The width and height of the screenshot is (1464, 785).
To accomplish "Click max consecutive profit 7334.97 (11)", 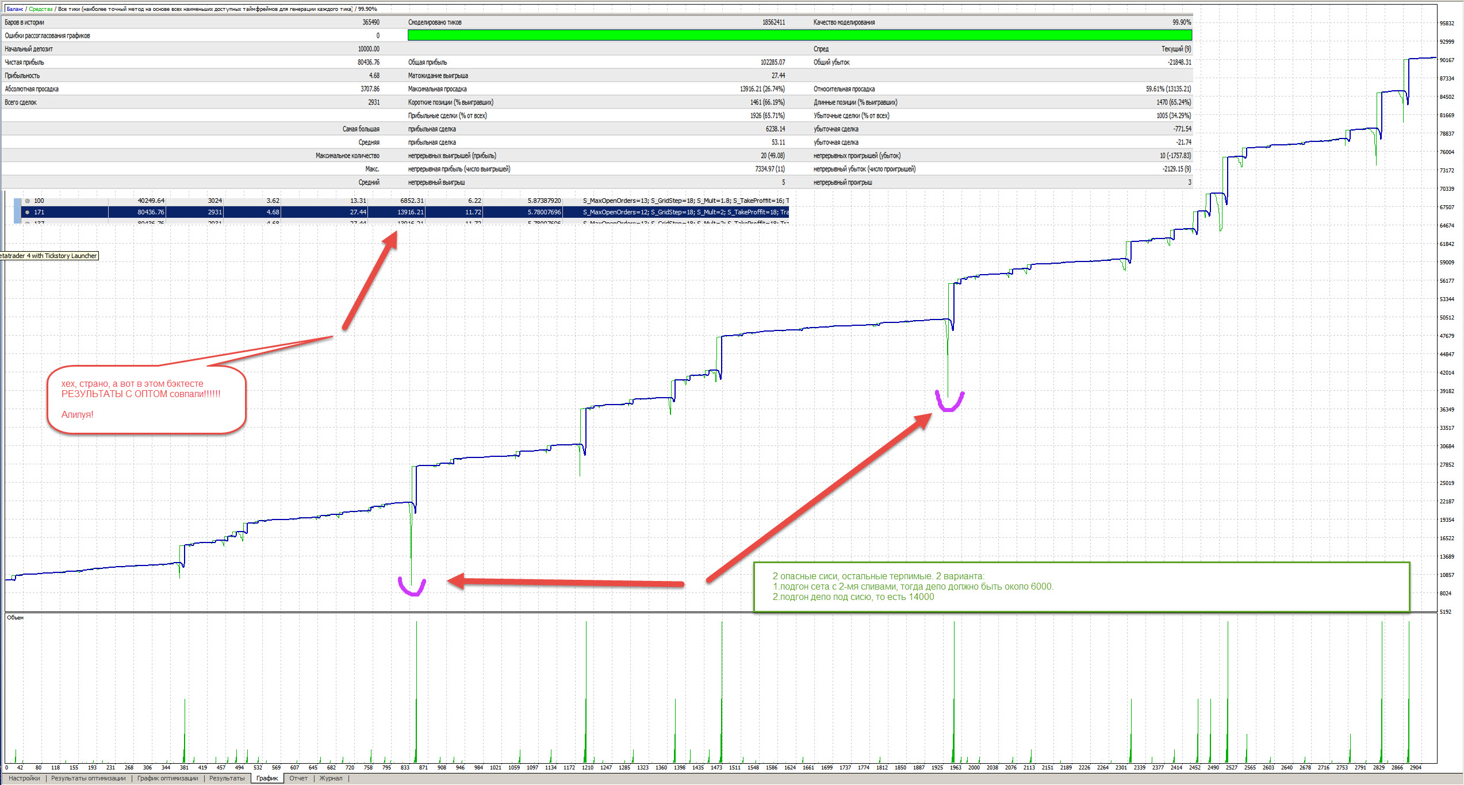I will pyautogui.click(x=769, y=169).
